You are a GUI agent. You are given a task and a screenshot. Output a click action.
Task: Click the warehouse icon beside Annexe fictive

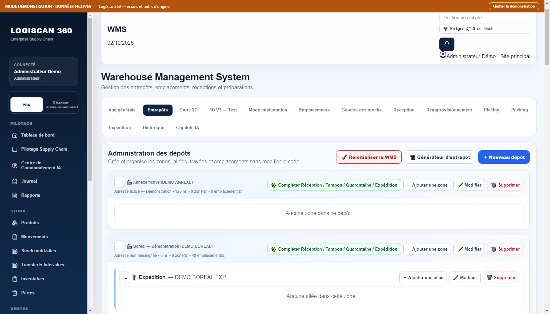[129, 182]
